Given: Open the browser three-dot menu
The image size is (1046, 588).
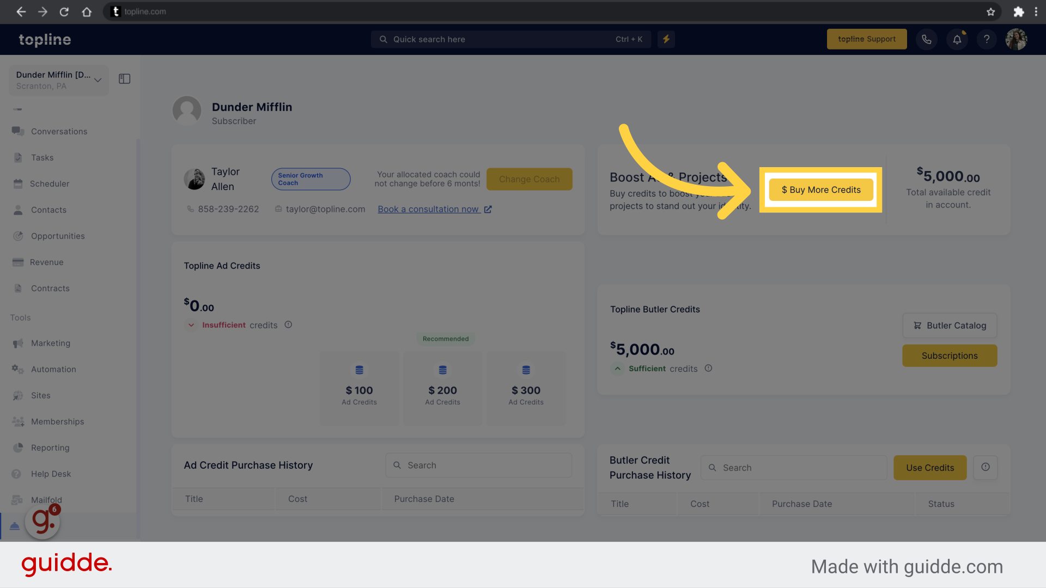Looking at the screenshot, I should (x=1036, y=11).
